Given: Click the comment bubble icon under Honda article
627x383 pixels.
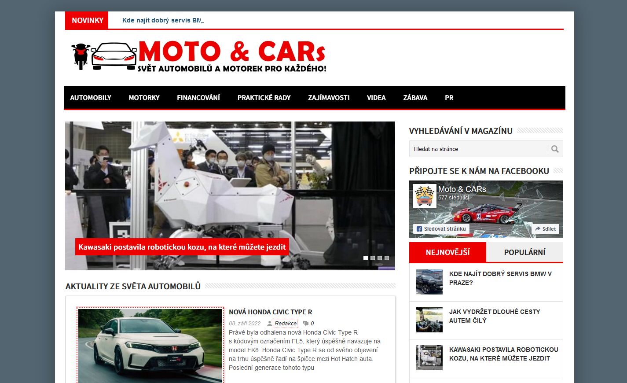Looking at the screenshot, I should 306,324.
